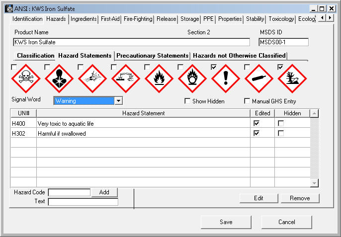The image size is (341, 237).
Task: Uncheck Edited box for H400 row
Action: pyautogui.click(x=256, y=123)
